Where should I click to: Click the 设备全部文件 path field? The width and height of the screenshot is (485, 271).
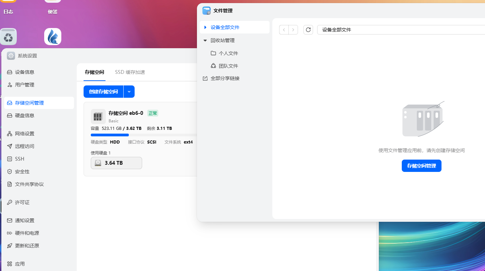(401, 30)
